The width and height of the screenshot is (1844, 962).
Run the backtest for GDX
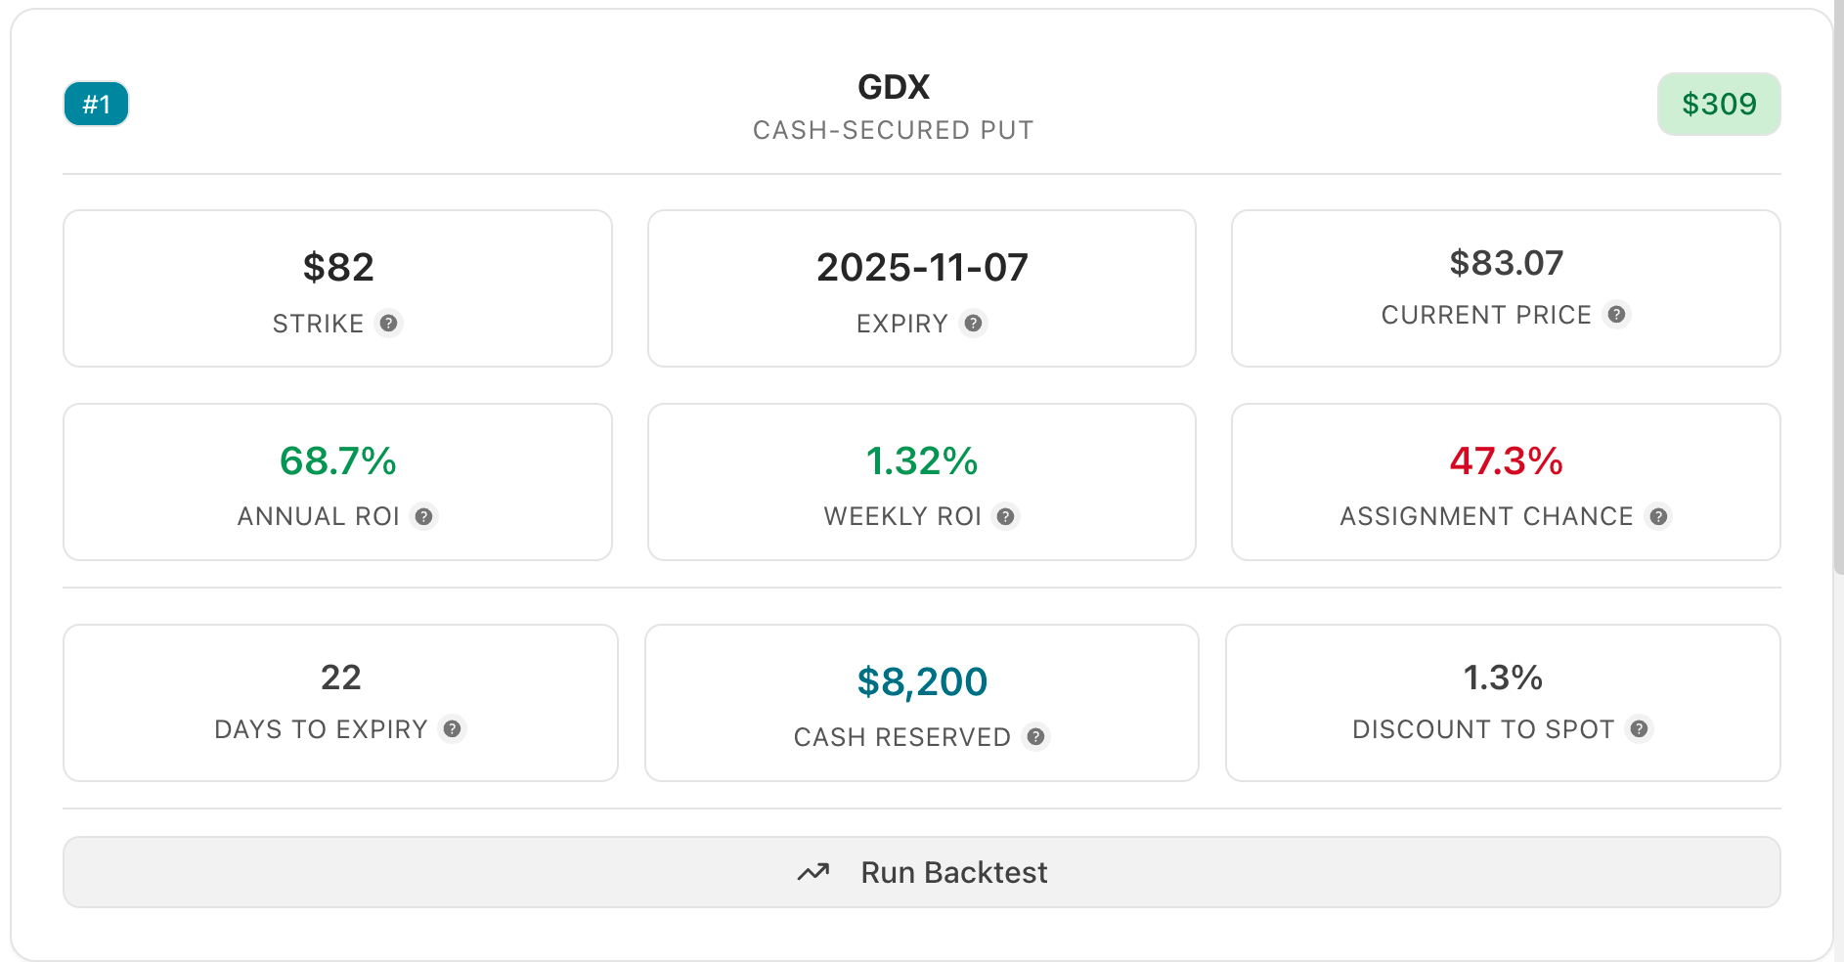coord(922,872)
